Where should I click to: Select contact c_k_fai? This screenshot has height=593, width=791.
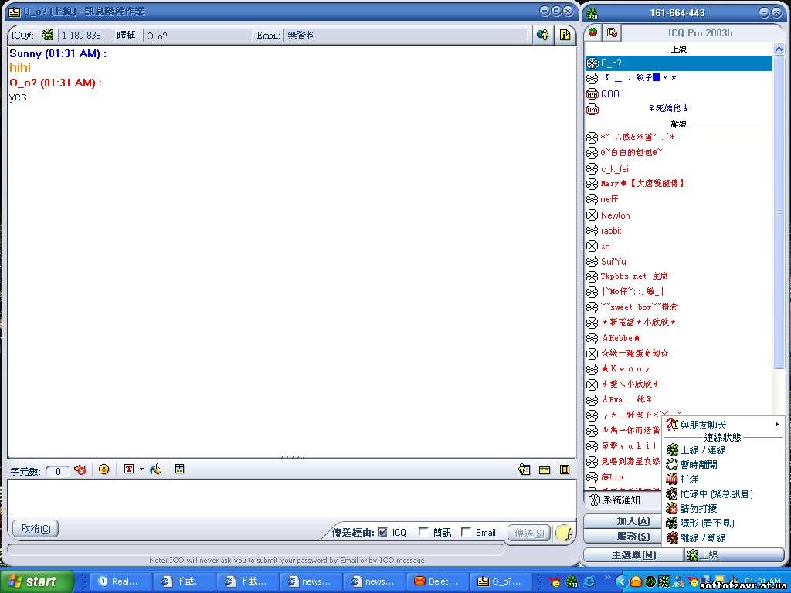click(678, 169)
